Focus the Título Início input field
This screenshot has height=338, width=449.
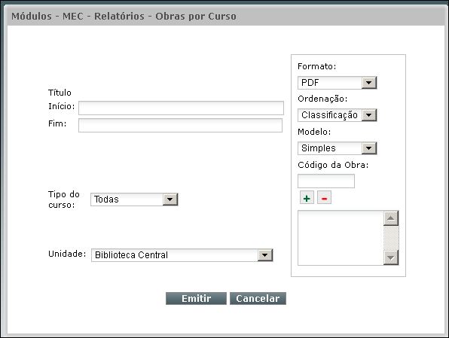[181, 108]
